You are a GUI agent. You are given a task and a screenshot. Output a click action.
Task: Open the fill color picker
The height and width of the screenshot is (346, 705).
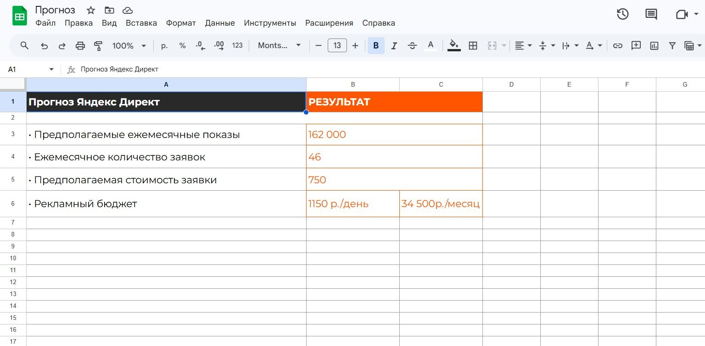pyautogui.click(x=454, y=45)
